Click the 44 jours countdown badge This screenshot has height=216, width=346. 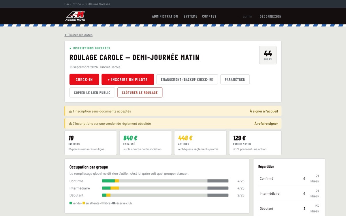click(268, 55)
